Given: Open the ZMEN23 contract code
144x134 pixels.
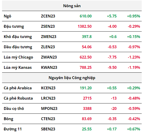Looking at the screenshot, I should tap(49, 37).
